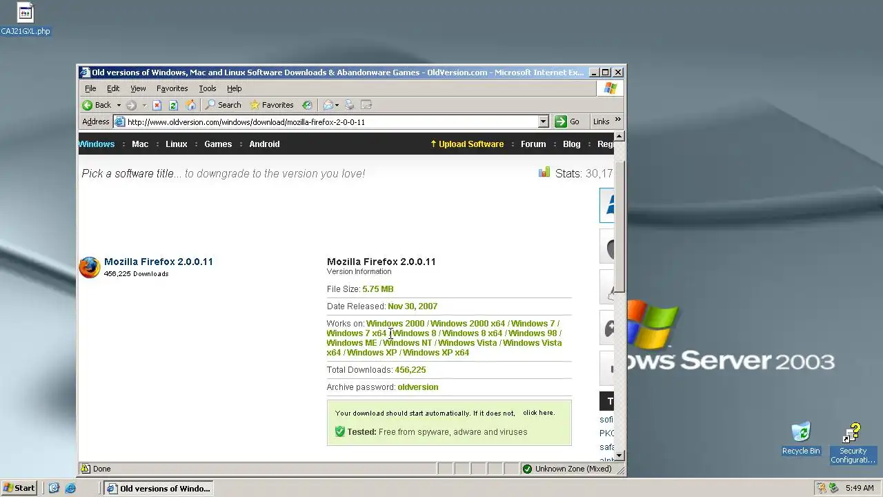Image resolution: width=883 pixels, height=497 pixels.
Task: Click the 'Nov 30, 2007' release date
Action: pos(413,306)
